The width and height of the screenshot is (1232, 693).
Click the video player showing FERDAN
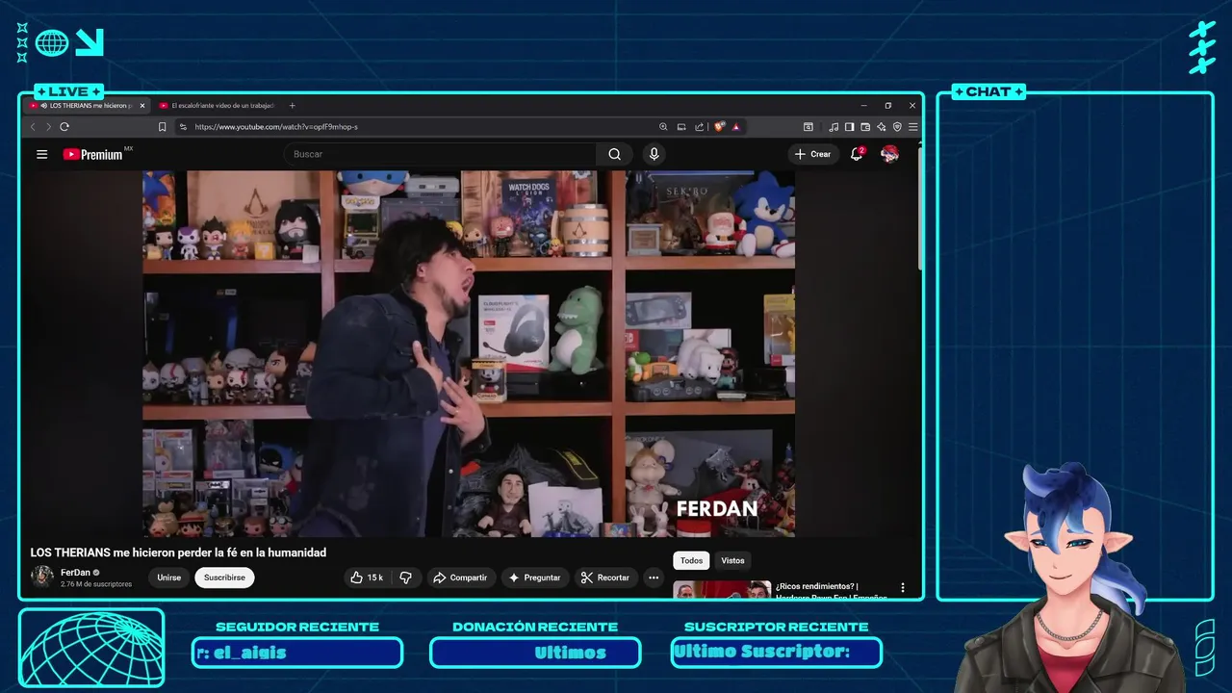click(469, 353)
